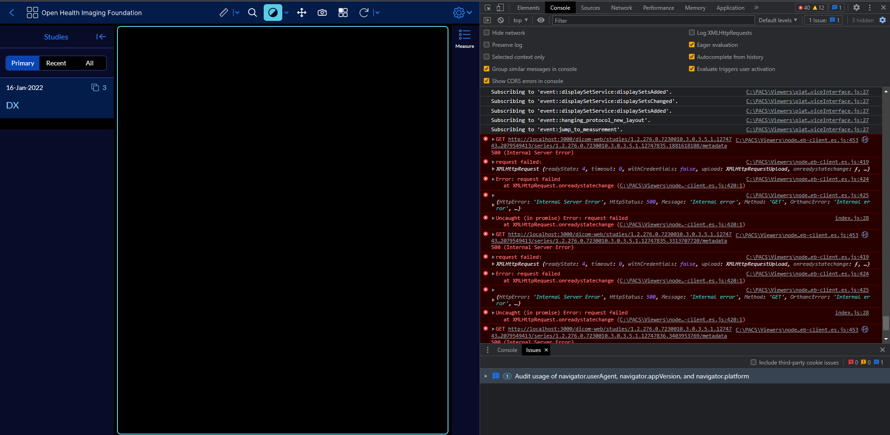
Task: Switch to the Memory tab
Action: pyautogui.click(x=695, y=7)
